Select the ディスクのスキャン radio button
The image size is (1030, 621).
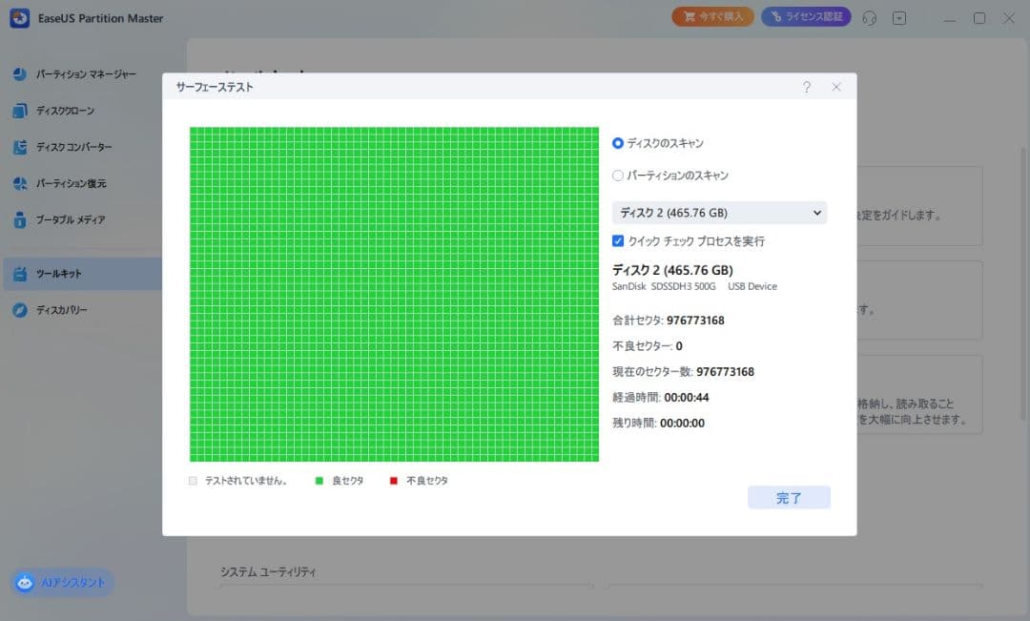click(618, 143)
